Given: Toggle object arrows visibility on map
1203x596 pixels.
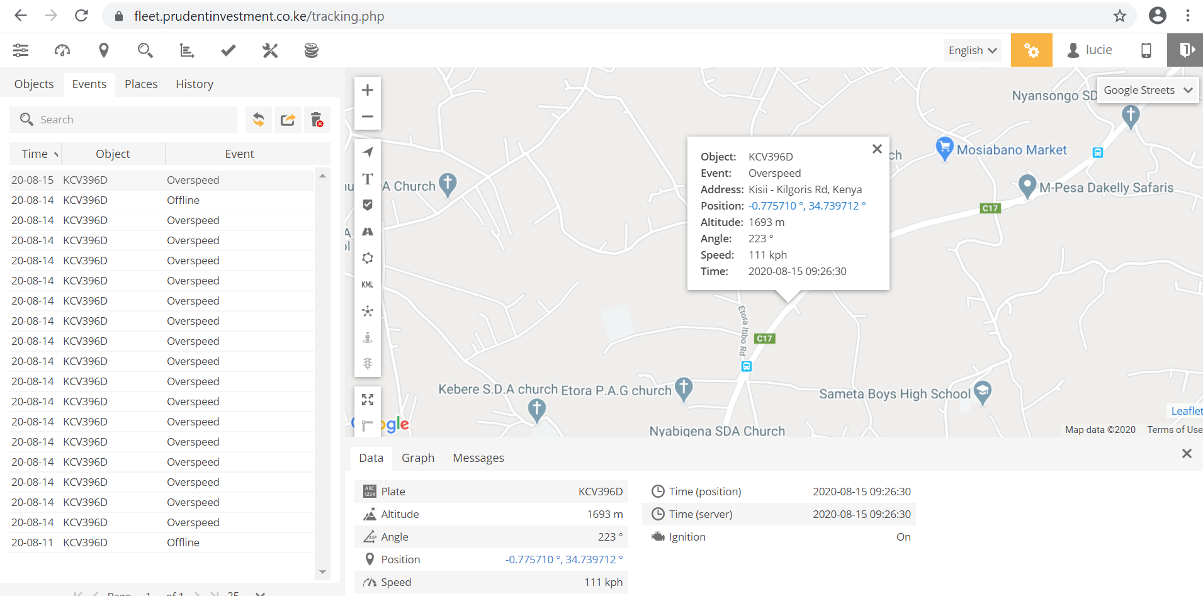Looking at the screenshot, I should point(368,152).
